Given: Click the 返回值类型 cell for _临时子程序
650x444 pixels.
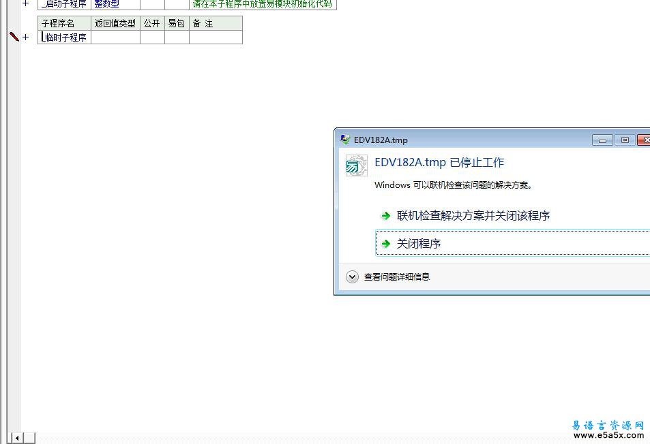Looking at the screenshot, I should tap(115, 37).
